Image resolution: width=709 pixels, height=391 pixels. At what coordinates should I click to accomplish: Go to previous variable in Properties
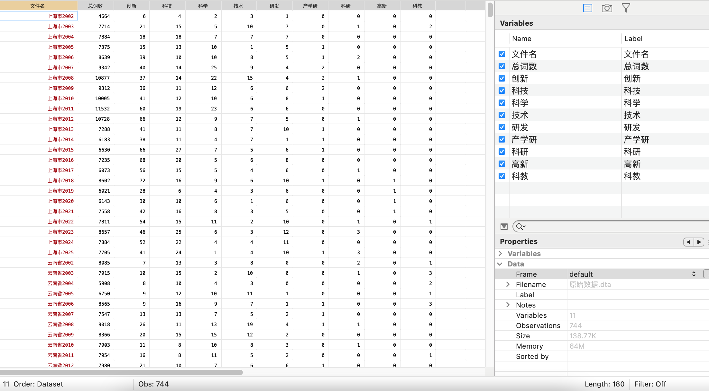(x=688, y=242)
